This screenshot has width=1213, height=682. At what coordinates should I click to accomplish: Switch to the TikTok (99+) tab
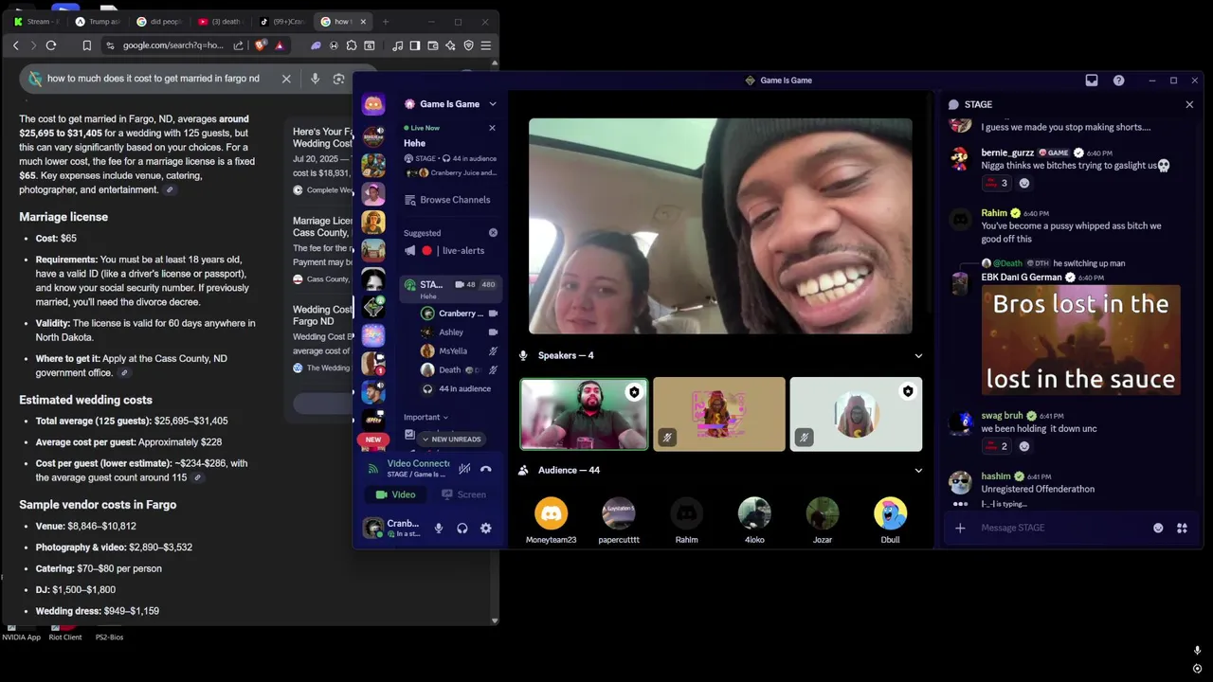click(x=282, y=22)
